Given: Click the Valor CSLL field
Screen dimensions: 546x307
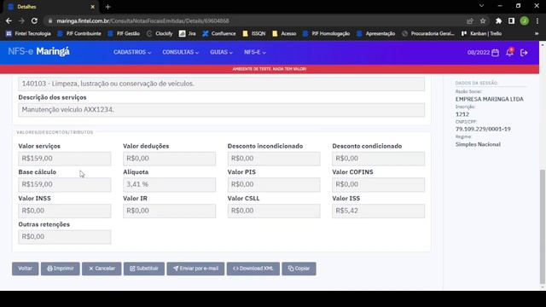Looking at the screenshot, I should [x=274, y=211].
